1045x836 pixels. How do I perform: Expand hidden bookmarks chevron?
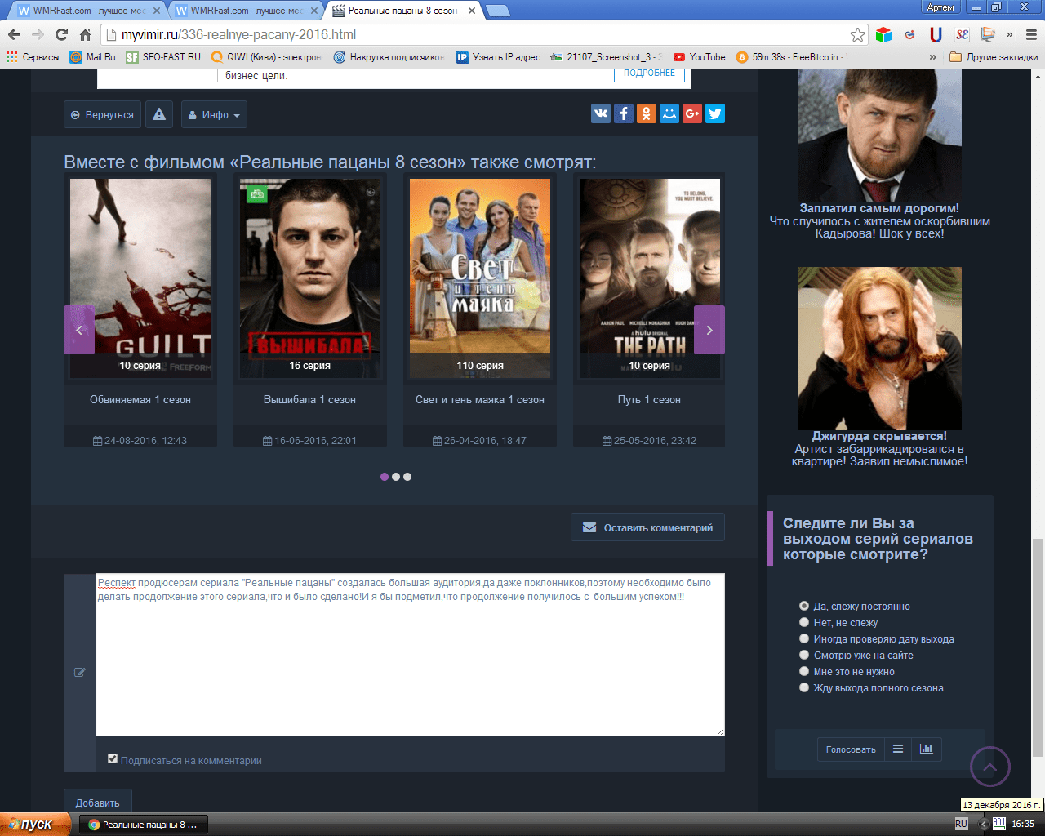933,57
